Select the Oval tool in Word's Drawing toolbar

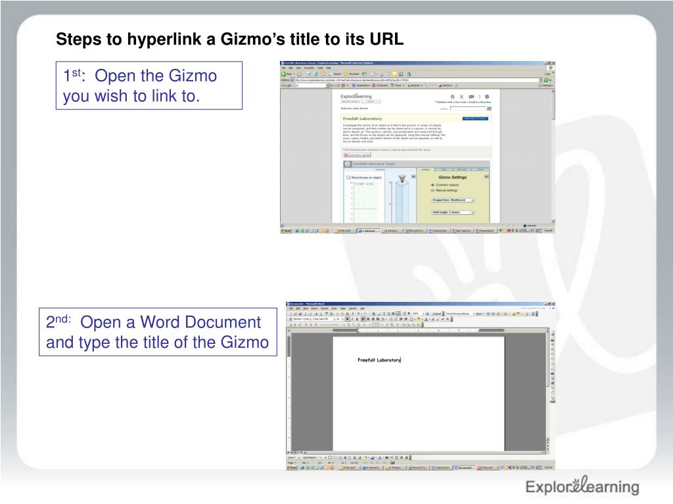tap(335, 457)
